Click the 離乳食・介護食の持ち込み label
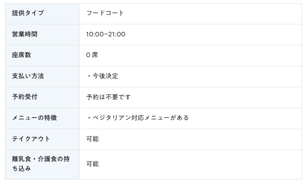Image resolution: width=308 pixels, height=187 pixels. click(41, 163)
